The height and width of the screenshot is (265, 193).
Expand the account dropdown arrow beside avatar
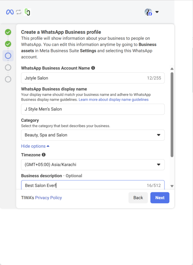(x=157, y=12)
